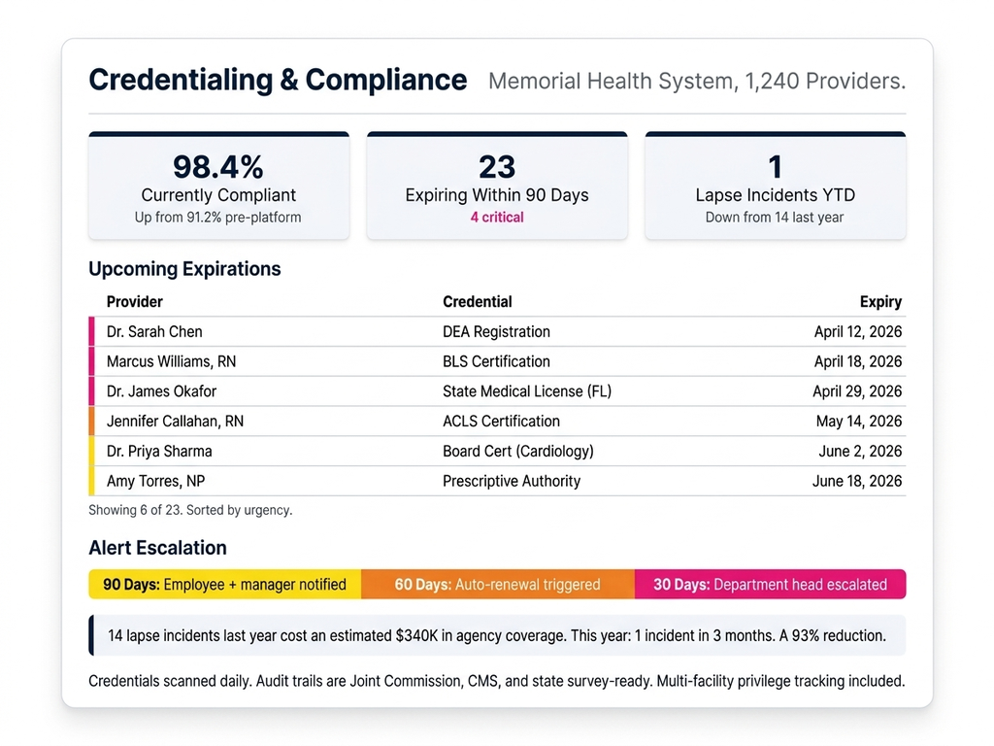Select Dr. Priya Sharma's row
The image size is (994, 746).
[495, 452]
